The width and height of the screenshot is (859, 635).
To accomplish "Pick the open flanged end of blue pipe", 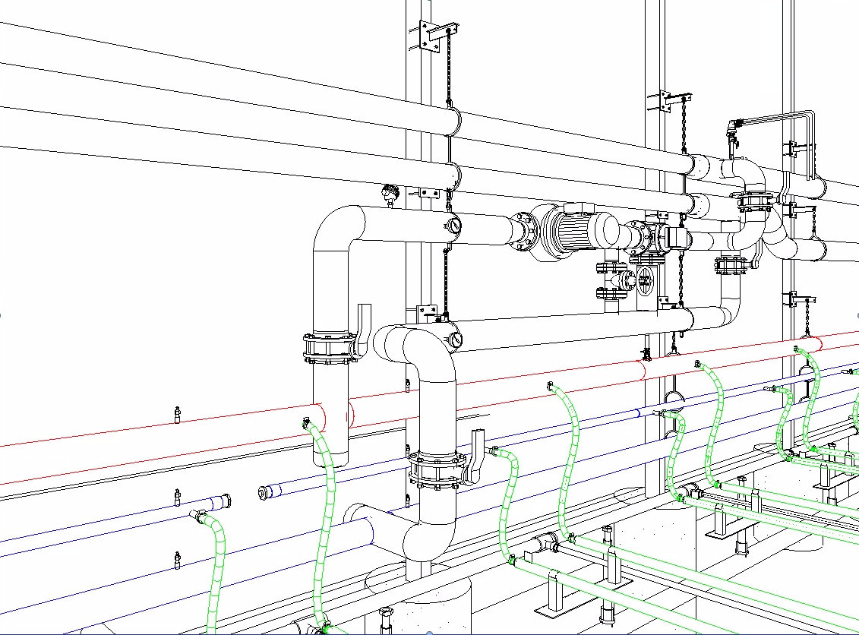I will click(x=264, y=492).
